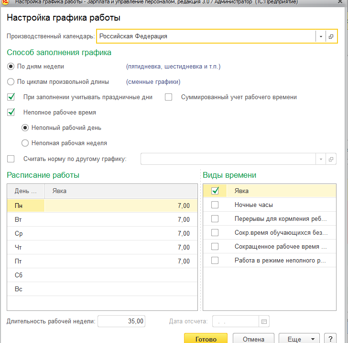
Task: Enable 'Суммированный учет рабочего времени'
Action: click(x=168, y=97)
